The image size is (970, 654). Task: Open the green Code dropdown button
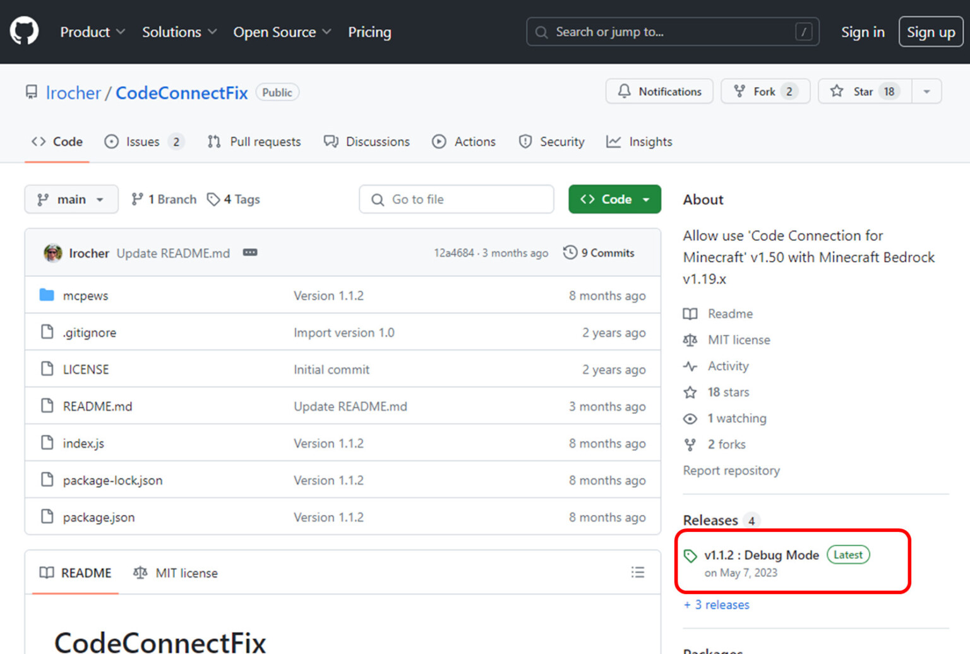(614, 199)
